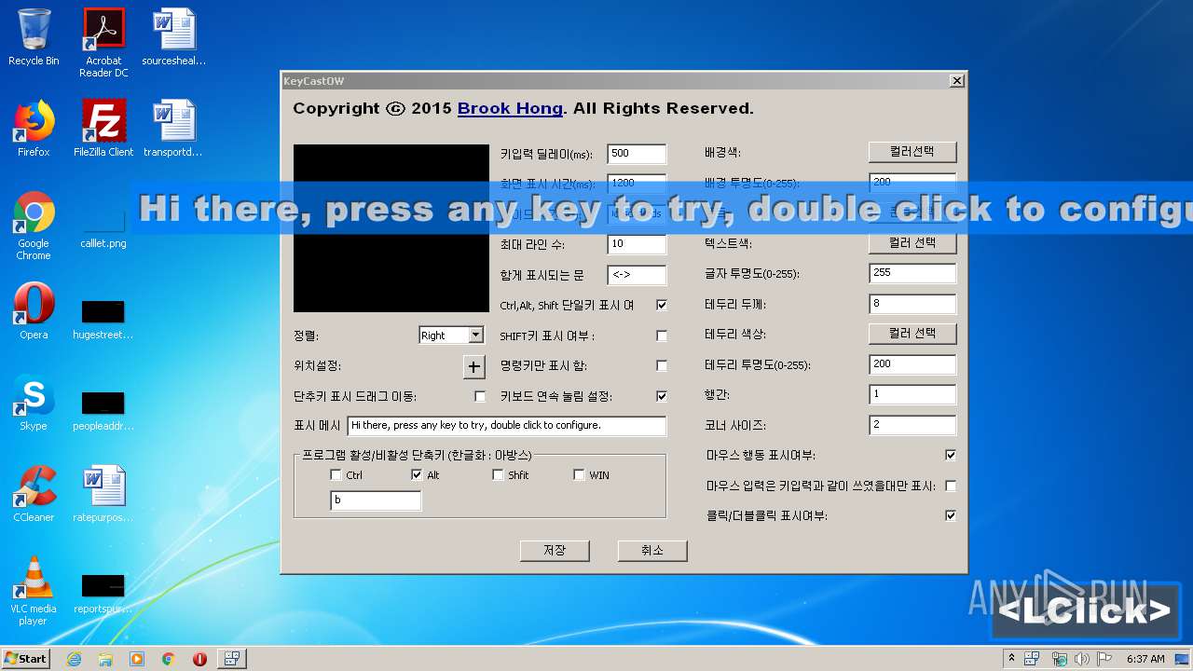The width and height of the screenshot is (1193, 671).
Task: Open the peopleaddr file icon
Action: point(103,410)
